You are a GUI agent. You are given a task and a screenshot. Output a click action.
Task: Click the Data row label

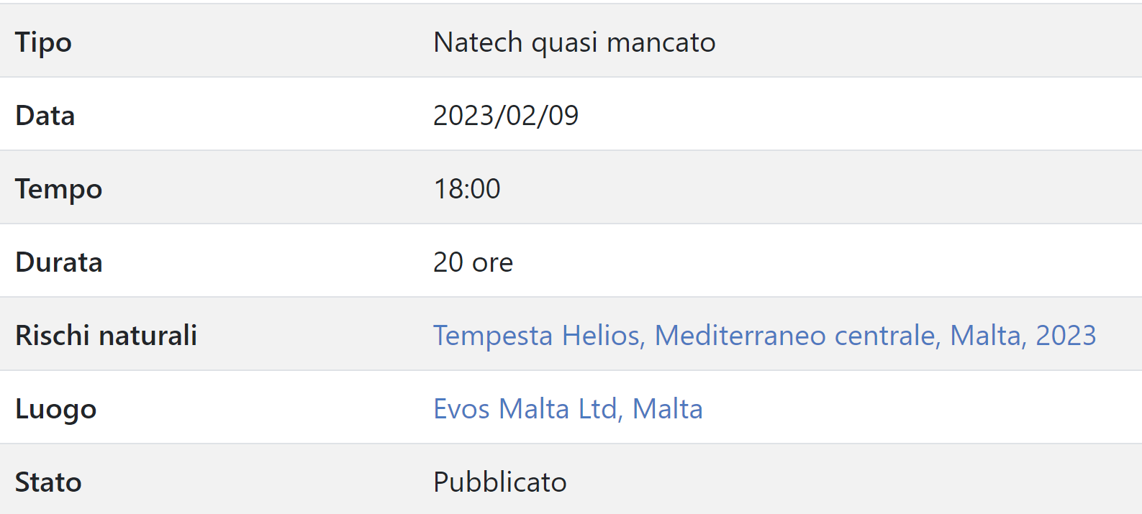45,116
